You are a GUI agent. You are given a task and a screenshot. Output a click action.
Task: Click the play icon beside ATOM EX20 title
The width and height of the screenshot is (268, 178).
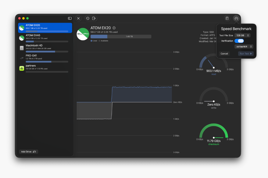coord(114,28)
